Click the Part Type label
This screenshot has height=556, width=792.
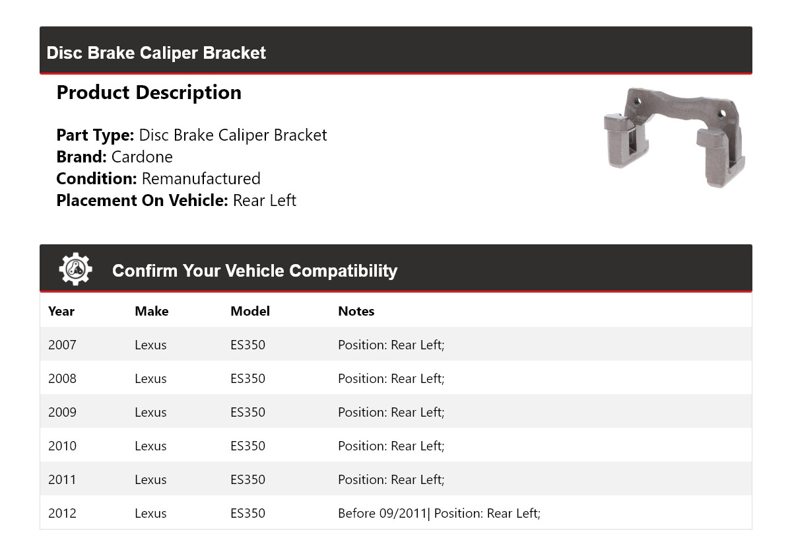point(96,135)
